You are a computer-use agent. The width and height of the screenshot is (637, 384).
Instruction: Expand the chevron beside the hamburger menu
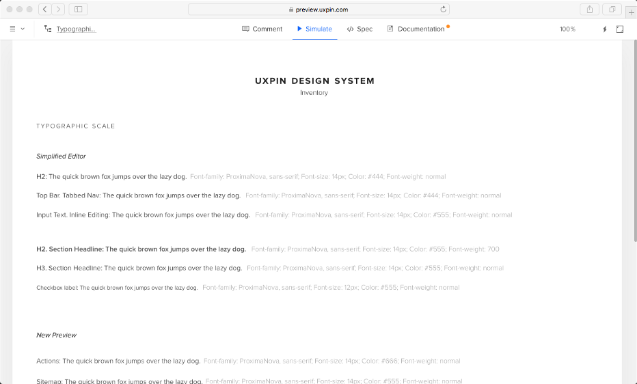[x=23, y=29]
